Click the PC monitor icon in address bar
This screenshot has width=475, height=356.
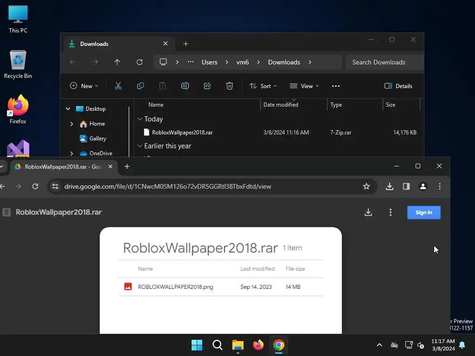163,62
